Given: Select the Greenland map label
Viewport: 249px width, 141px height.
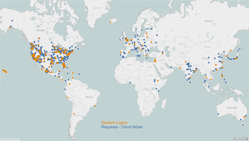Looking at the screenshot, I should [97, 8].
